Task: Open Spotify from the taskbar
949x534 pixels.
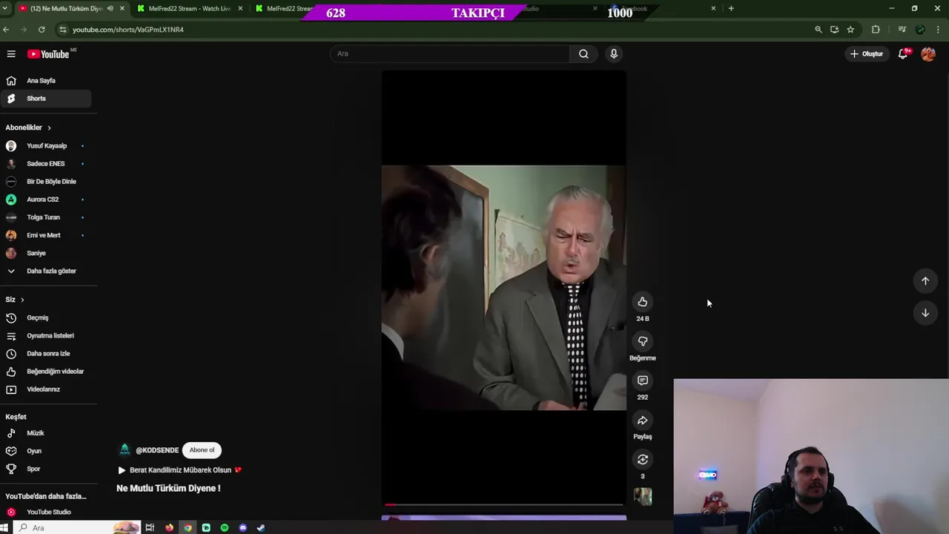Action: tap(225, 527)
